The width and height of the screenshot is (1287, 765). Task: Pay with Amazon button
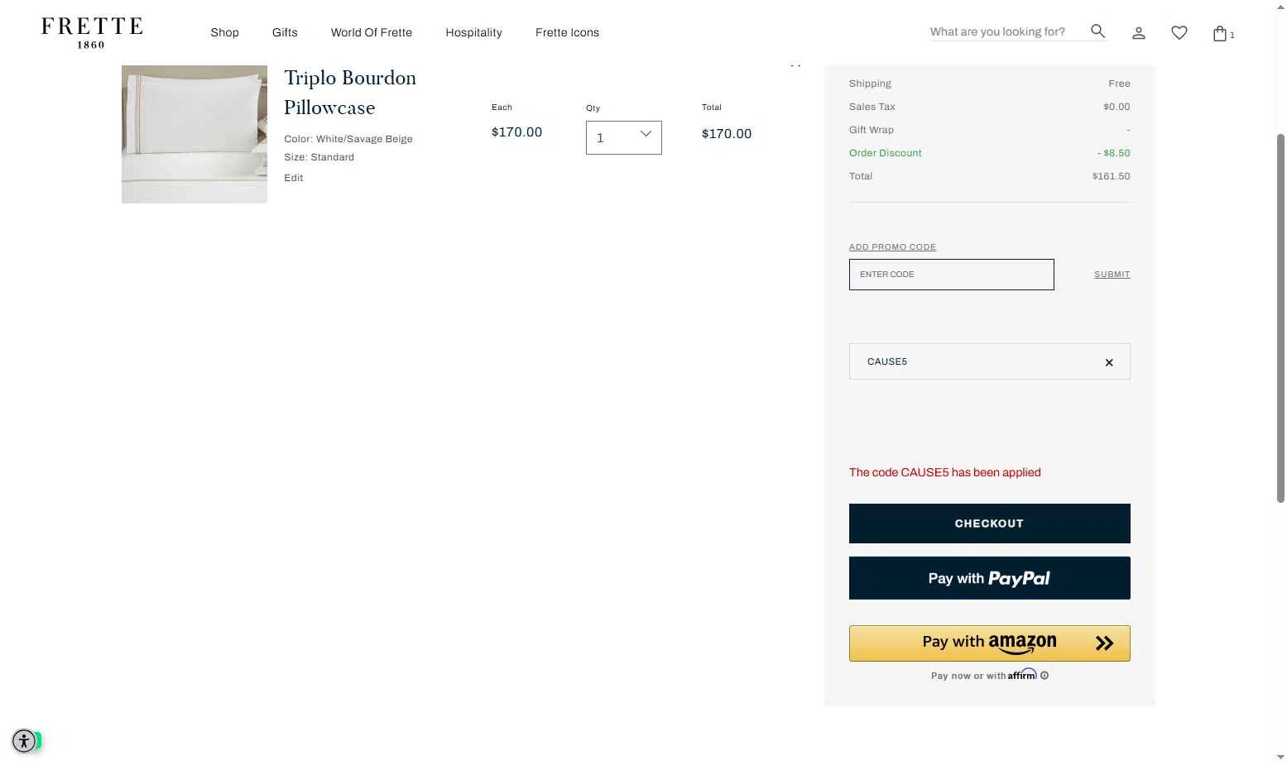[990, 643]
